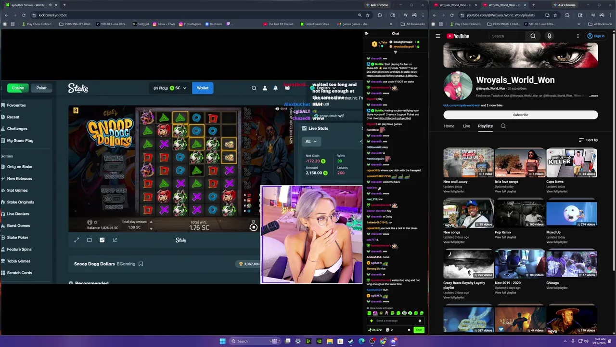Switch to the Poker tab on Stake
Image resolution: width=616 pixels, height=347 pixels.
[x=41, y=88]
